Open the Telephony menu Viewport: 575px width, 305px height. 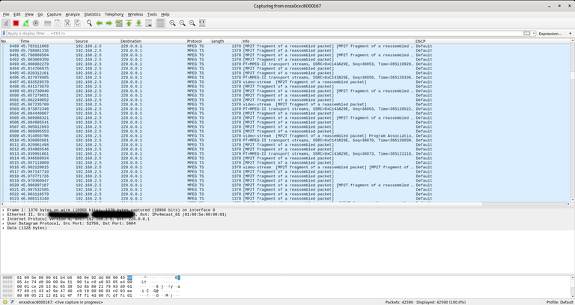coord(114,14)
